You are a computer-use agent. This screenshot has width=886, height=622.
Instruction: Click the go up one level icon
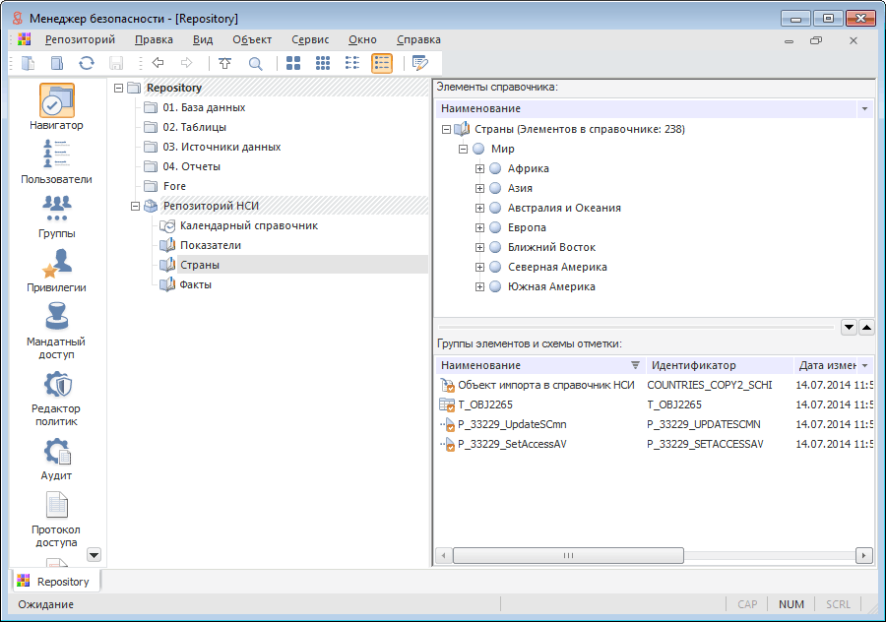coord(225,63)
